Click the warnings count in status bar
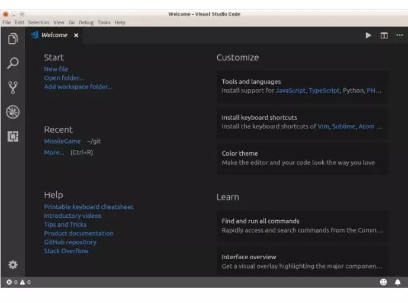Viewport: 408px width, 303px height. point(25,282)
